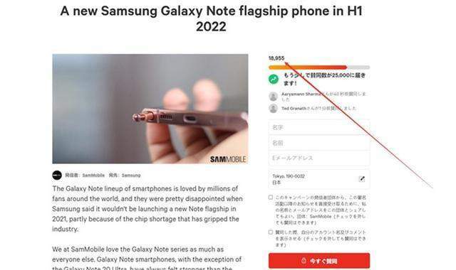Click the petition title heading
Screen dimensions: 456x270
pyautogui.click(x=211, y=19)
